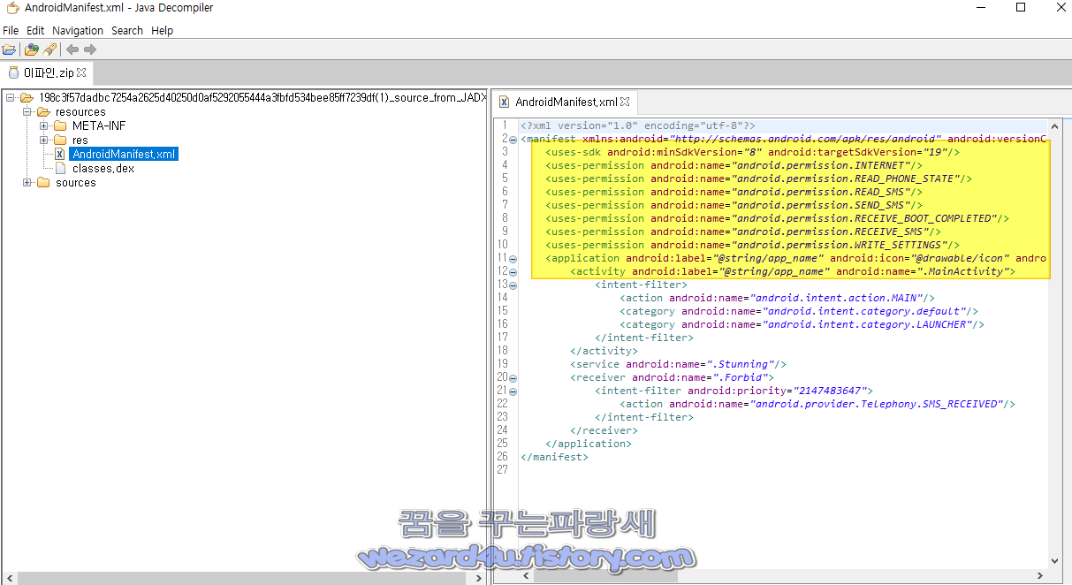Click the Forward navigation arrow
The image size is (1072, 585).
coord(90,49)
